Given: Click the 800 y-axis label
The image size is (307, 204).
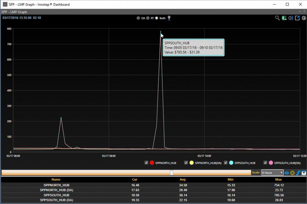Looking at the screenshot, I should pyautogui.click(x=9, y=29).
